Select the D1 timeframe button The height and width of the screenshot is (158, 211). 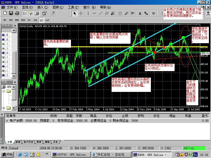tap(41, 20)
